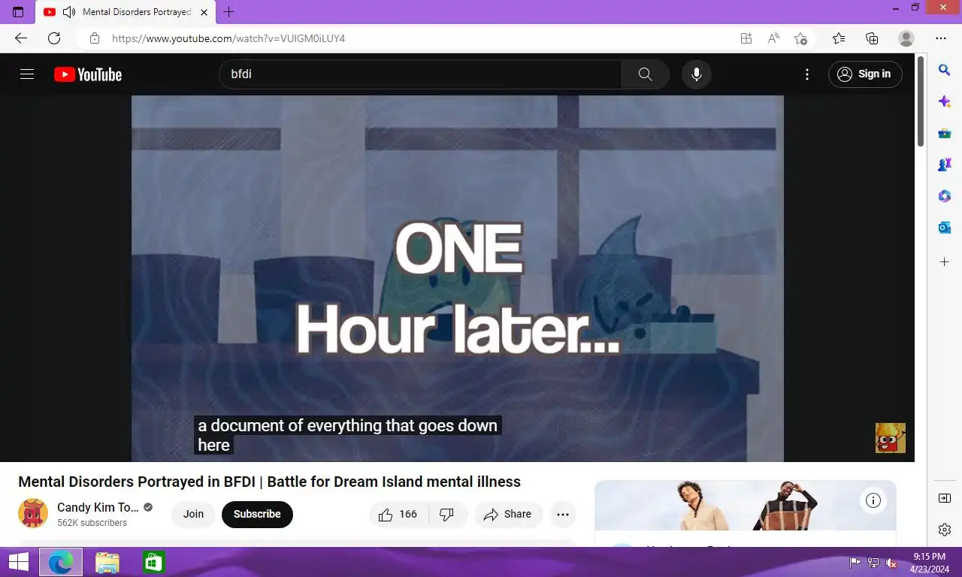The width and height of the screenshot is (962, 577).
Task: Open a new browser tab
Action: click(229, 12)
